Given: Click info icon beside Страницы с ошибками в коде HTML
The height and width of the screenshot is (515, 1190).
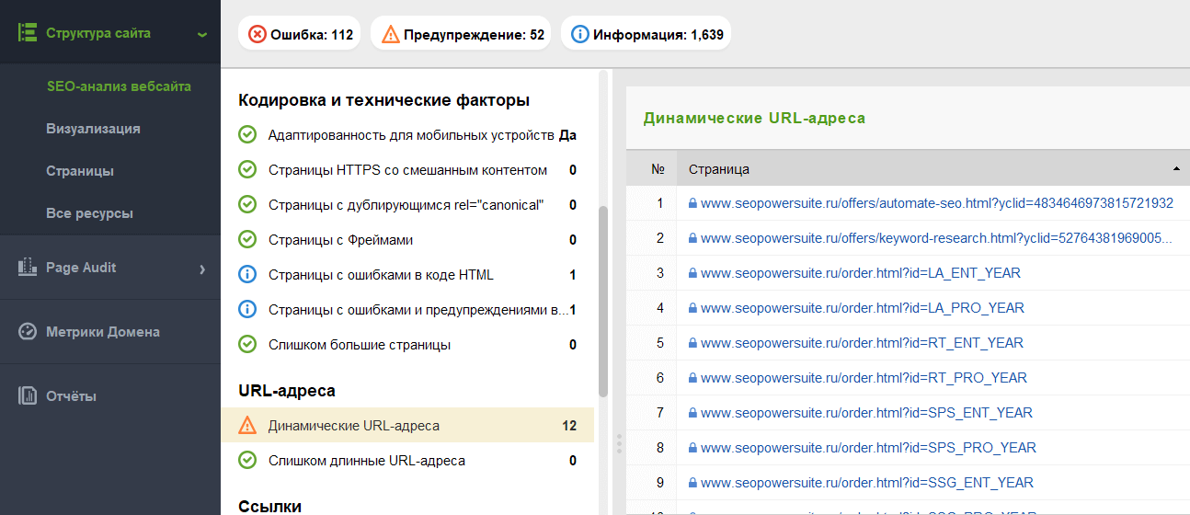Looking at the screenshot, I should [x=246, y=275].
